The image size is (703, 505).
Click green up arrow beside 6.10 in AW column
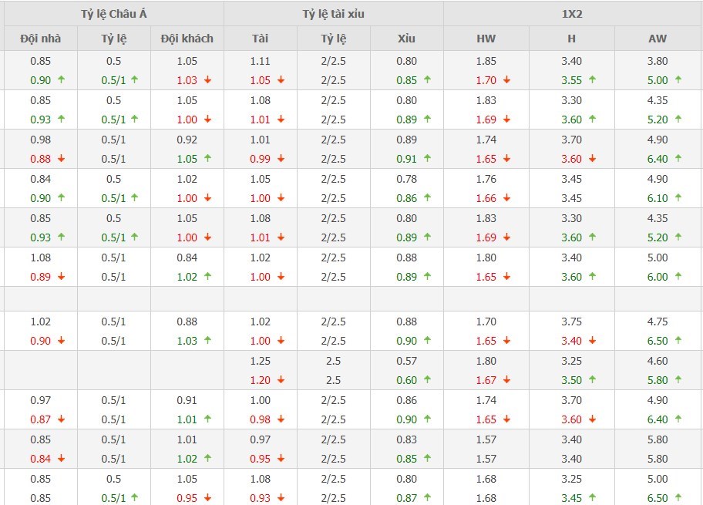(x=678, y=197)
